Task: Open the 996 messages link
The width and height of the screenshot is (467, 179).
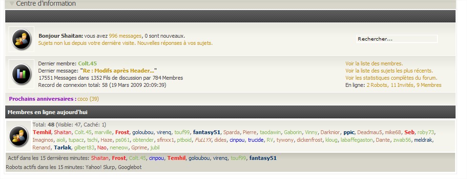Action: coord(125,36)
